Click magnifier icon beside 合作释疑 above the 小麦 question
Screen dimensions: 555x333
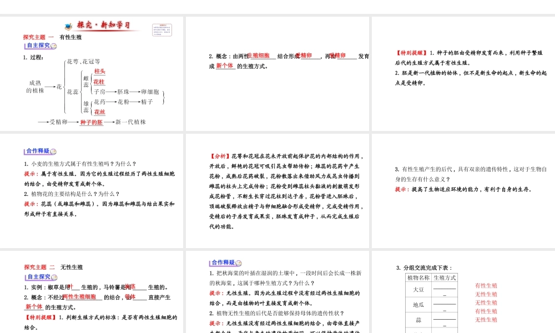(x=53, y=152)
